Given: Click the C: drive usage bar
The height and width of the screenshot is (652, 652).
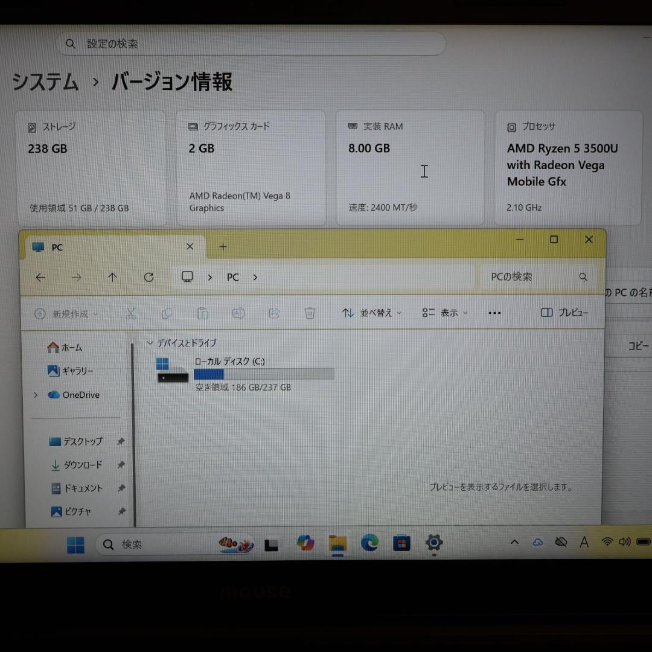Looking at the screenshot, I should point(264,374).
